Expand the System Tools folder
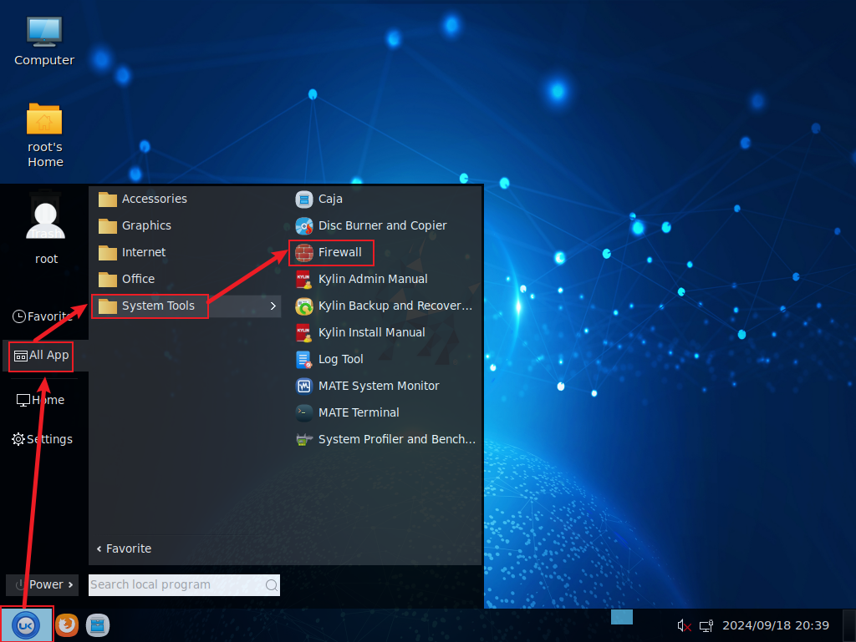 coord(158,306)
